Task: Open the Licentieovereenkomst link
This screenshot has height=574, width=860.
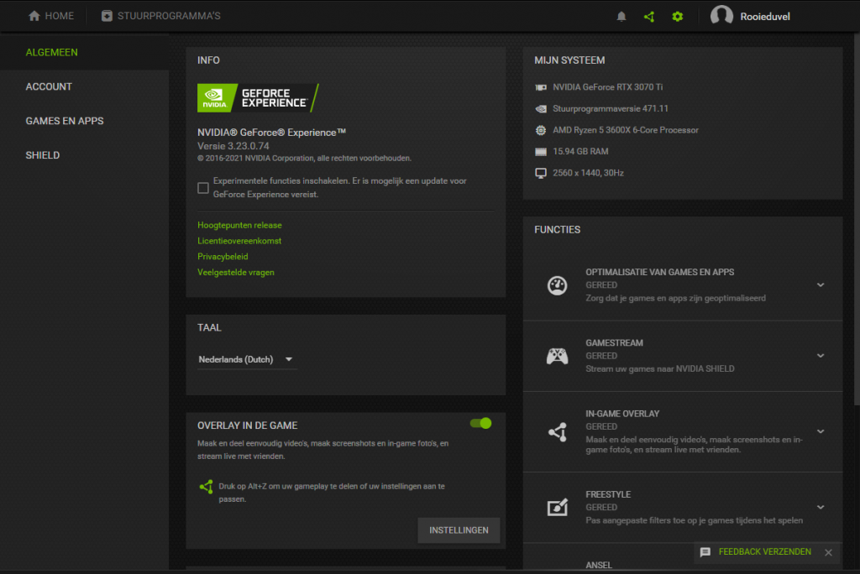Action: [239, 241]
